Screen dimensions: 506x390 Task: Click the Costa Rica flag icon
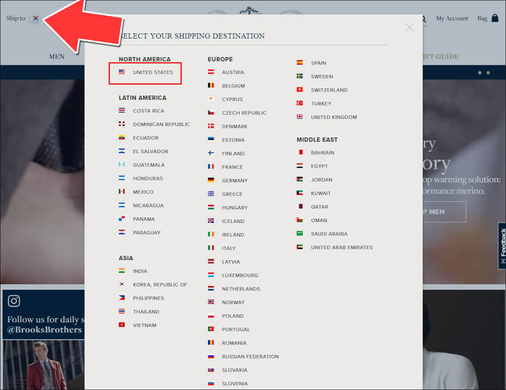click(121, 110)
